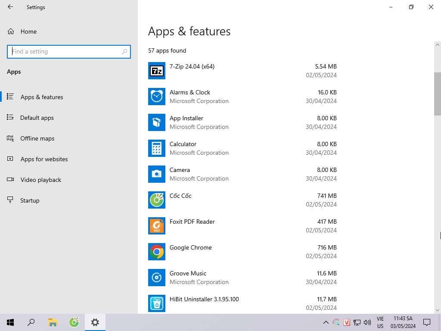Click the Find a setting search box
Viewport: 441px width, 331px height.
tap(65, 51)
